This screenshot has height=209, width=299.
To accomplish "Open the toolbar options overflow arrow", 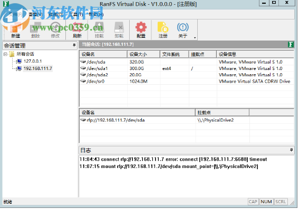I will click(x=195, y=38).
